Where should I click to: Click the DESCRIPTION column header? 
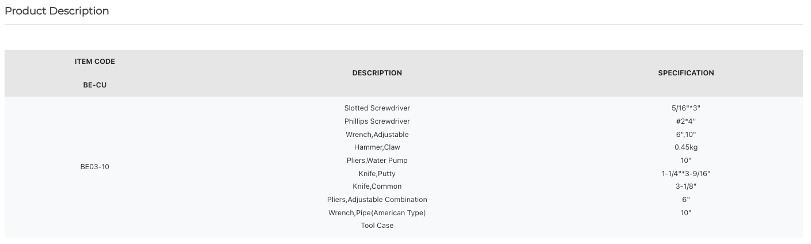click(377, 73)
